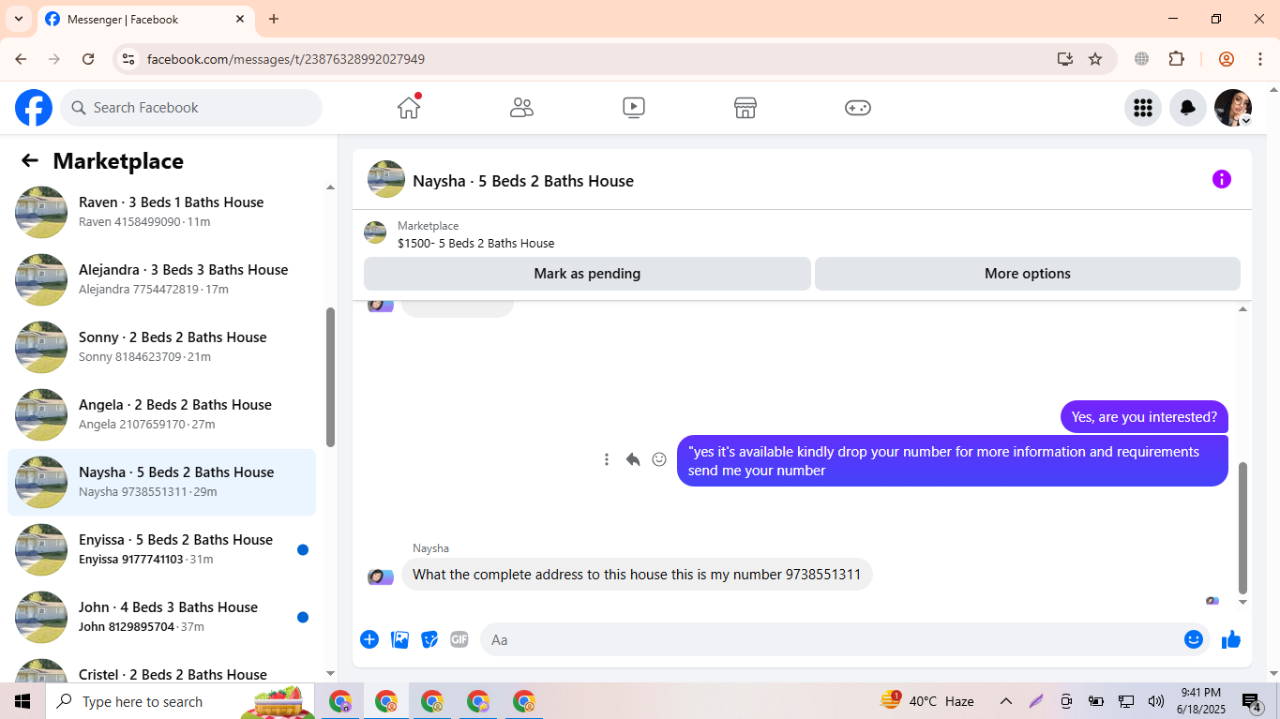Click the Mark as pending button
This screenshot has height=719, width=1280.
587,274
